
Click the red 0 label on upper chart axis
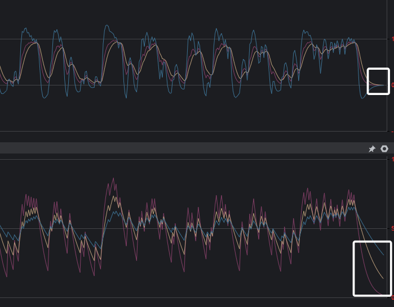pos(392,85)
